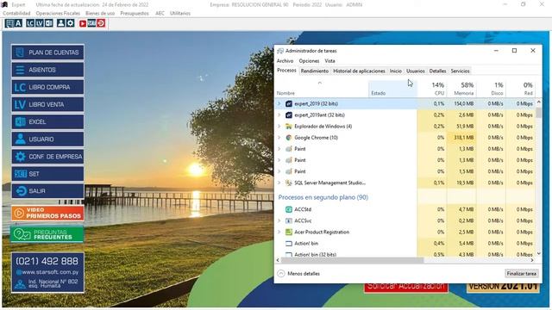Switch to the Usuarios tab
Image resolution: width=552 pixels, height=310 pixels.
(x=416, y=71)
